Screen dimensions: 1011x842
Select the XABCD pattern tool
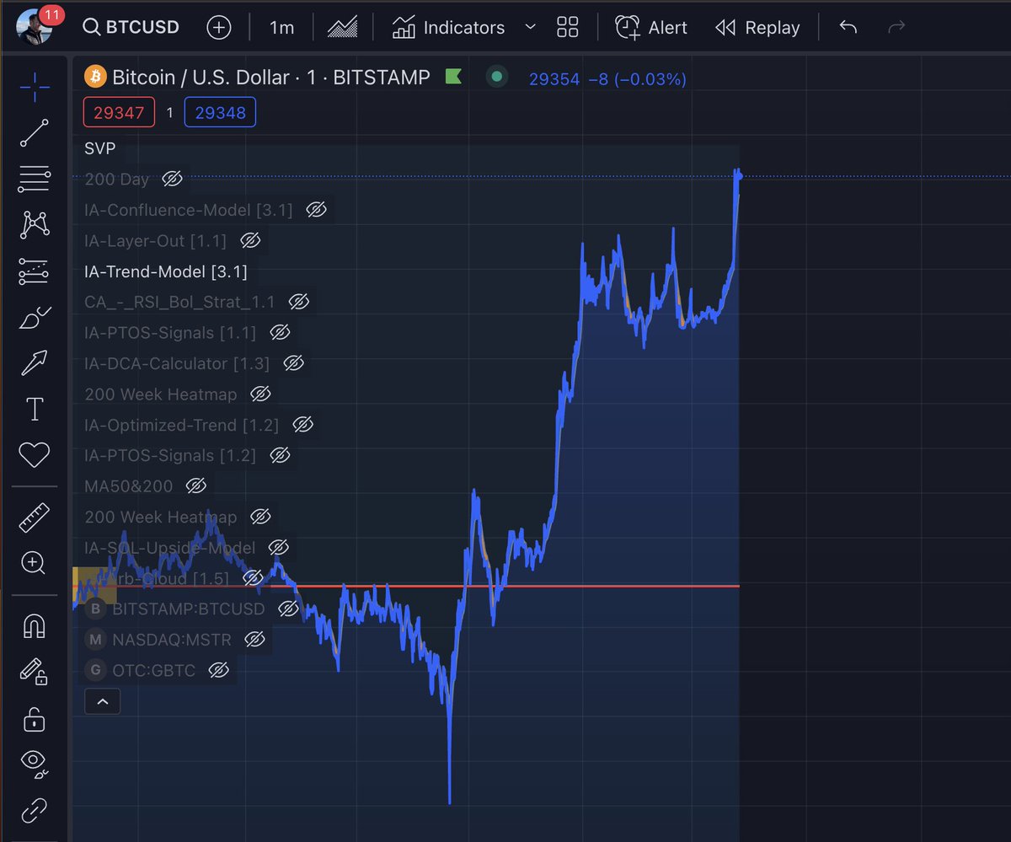34,225
